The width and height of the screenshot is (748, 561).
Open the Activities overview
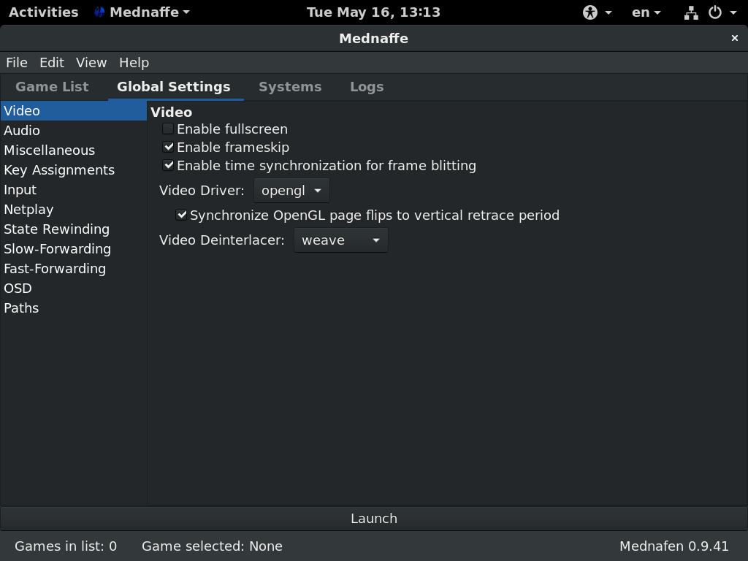44,12
